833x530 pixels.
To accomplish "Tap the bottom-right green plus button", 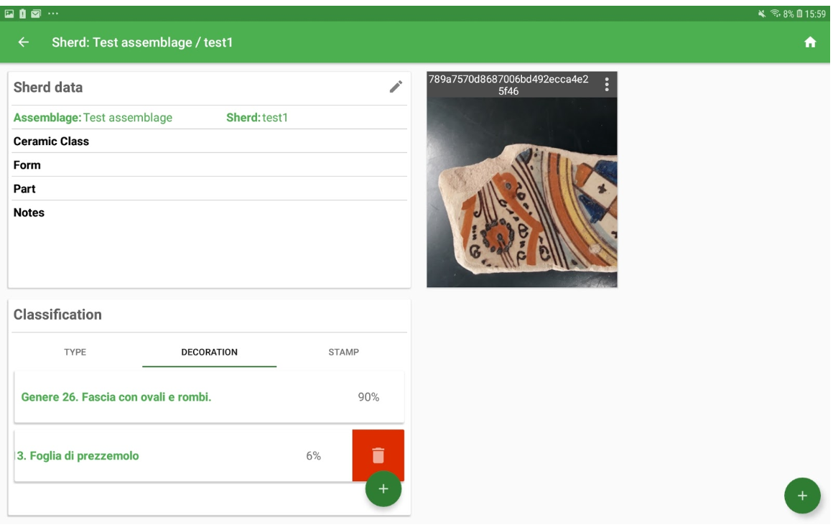I will 802,496.
